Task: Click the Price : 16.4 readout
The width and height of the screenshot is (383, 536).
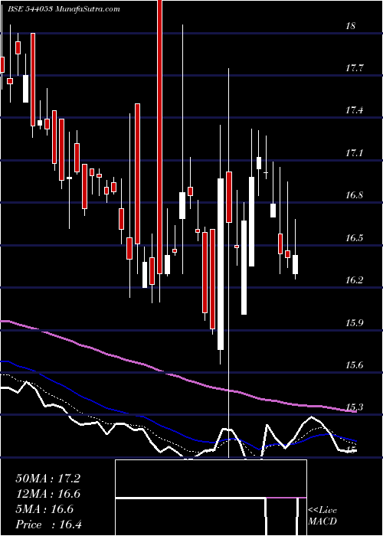Action: pyautogui.click(x=48, y=525)
